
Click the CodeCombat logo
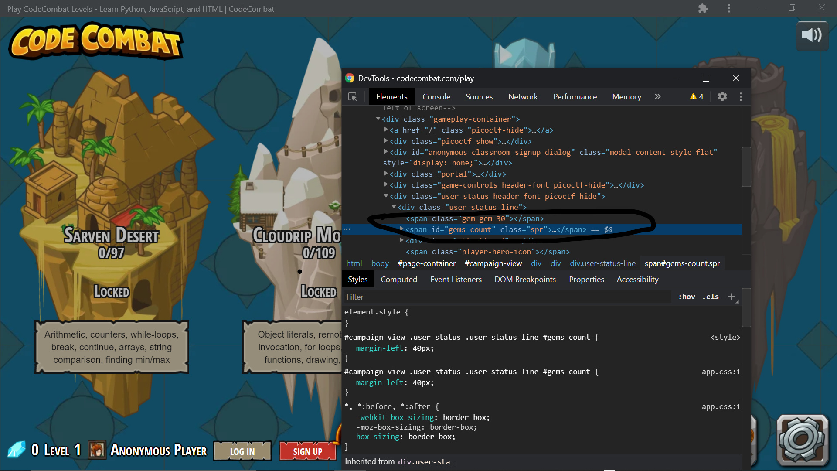pyautogui.click(x=96, y=41)
